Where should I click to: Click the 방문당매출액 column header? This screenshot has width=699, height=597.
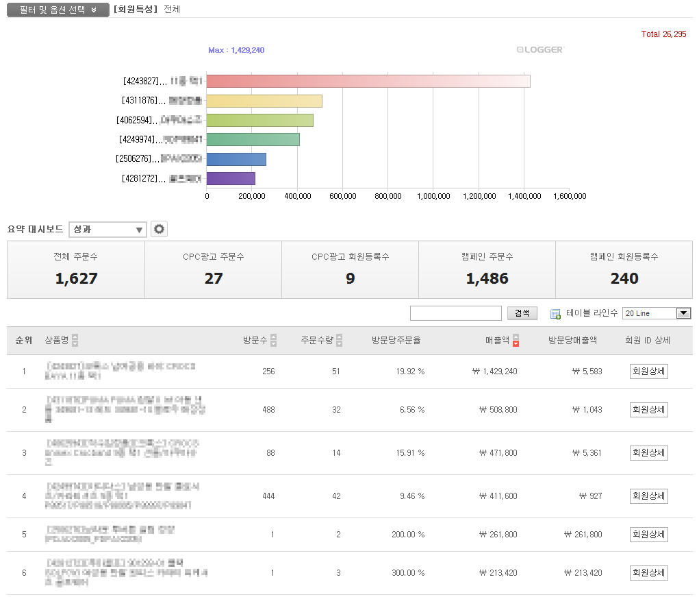(572, 341)
